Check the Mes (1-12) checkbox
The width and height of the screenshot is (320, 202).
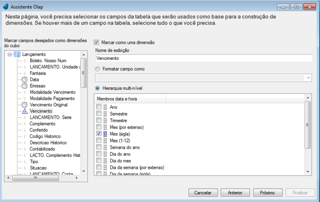point(99,140)
